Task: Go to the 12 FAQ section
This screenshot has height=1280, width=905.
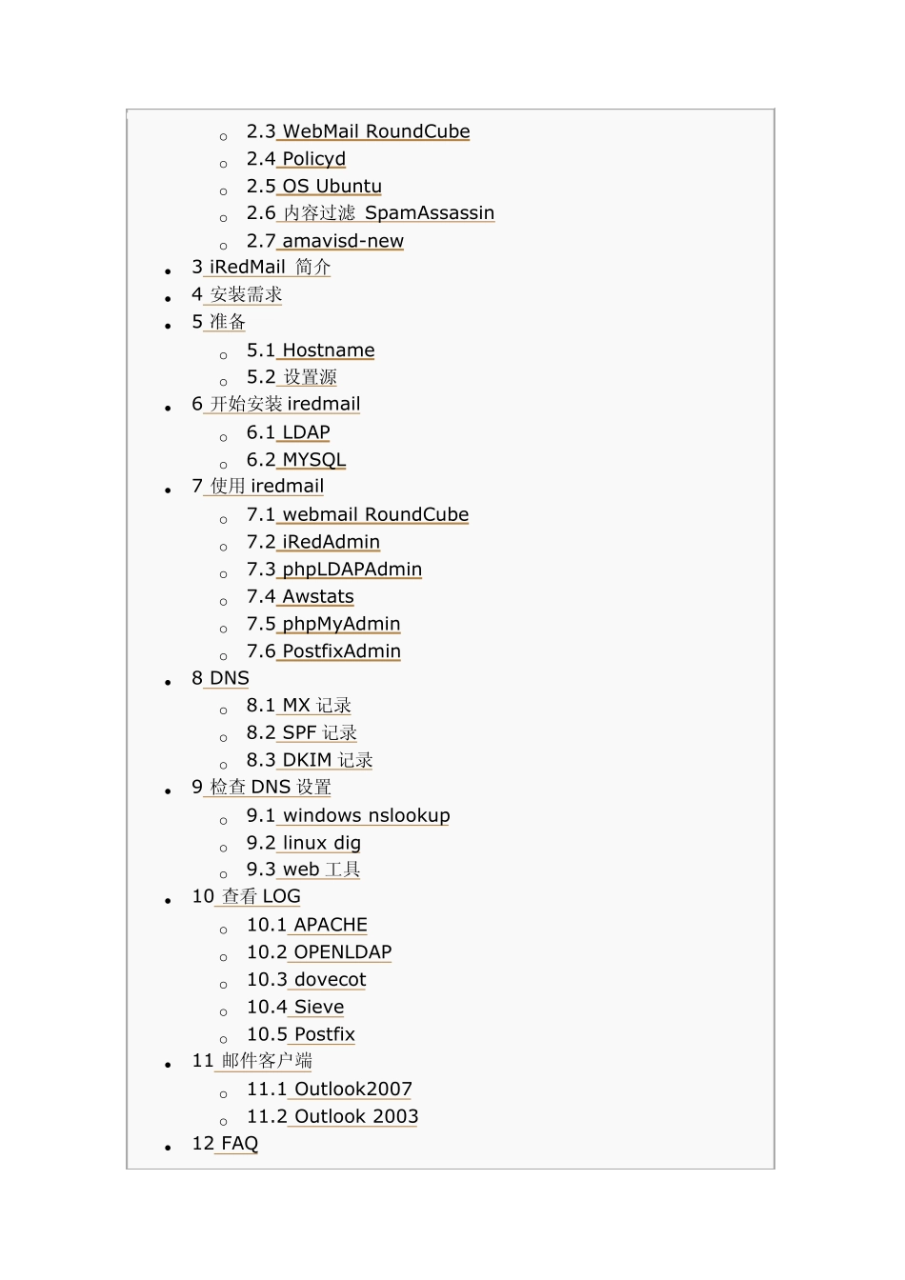Action: tap(225, 1144)
